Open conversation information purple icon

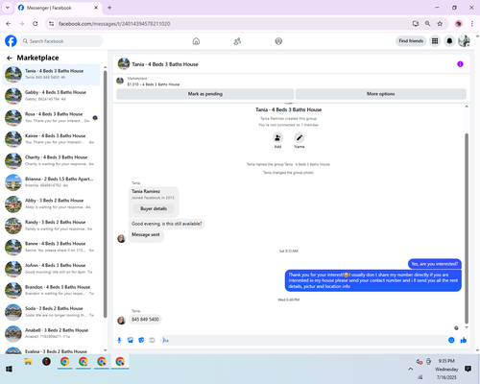pyautogui.click(x=460, y=64)
